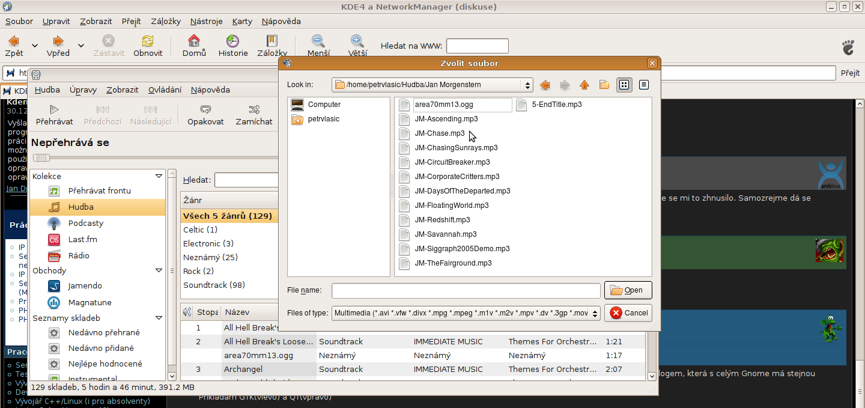The height and width of the screenshot is (408, 865).
Task: Open the Look in path dropdown
Action: tap(432, 85)
